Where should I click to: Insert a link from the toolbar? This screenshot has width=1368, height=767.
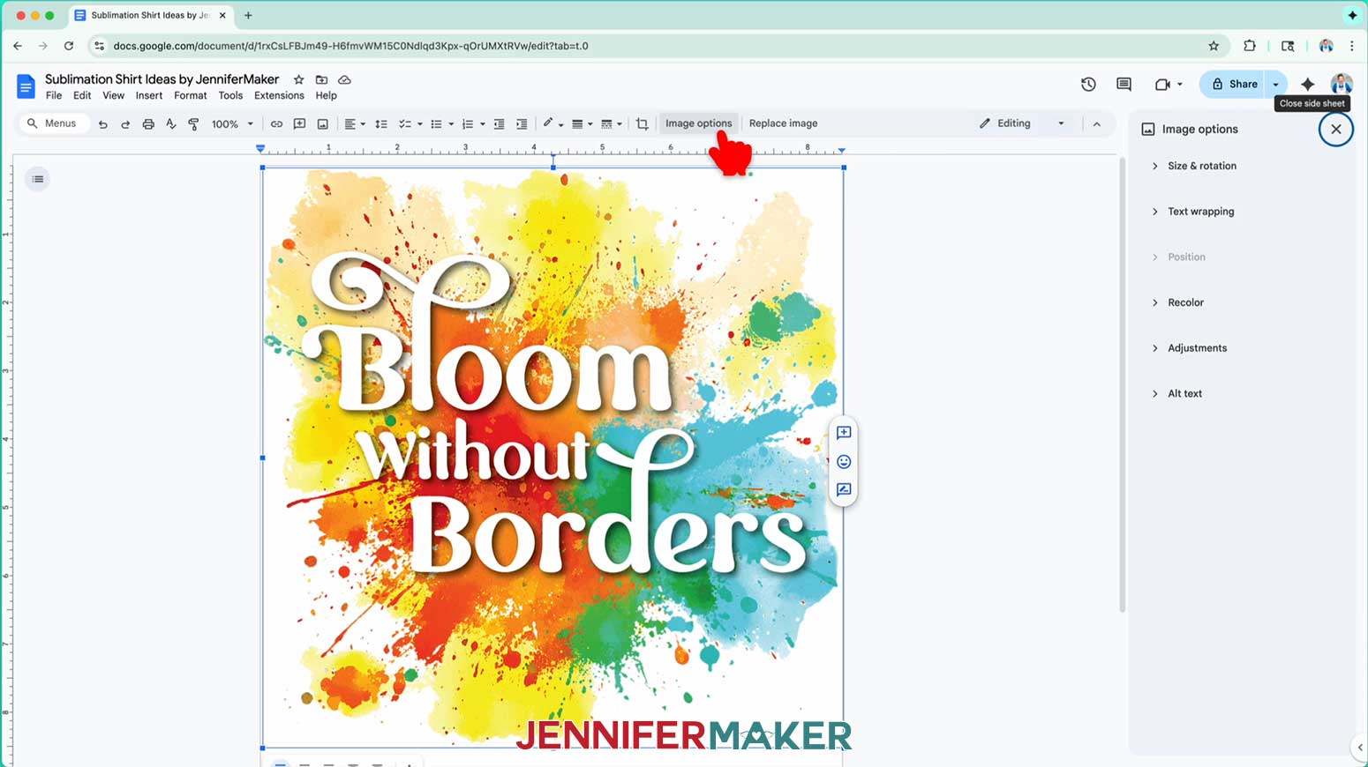point(276,124)
